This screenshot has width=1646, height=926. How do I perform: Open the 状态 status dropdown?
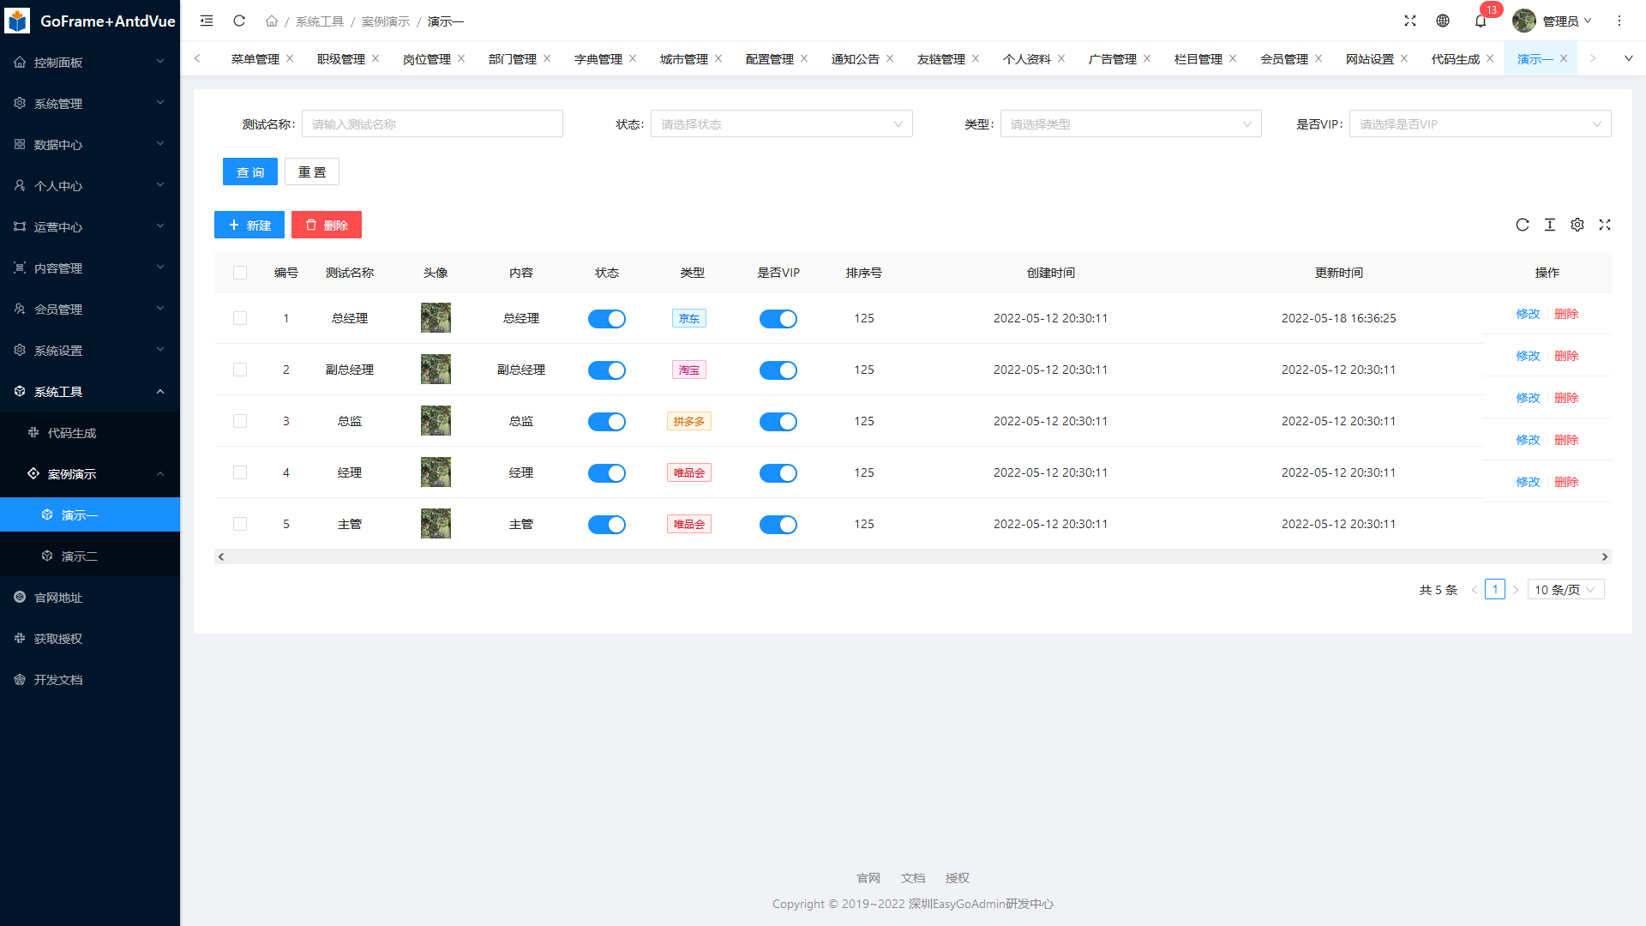click(x=781, y=124)
